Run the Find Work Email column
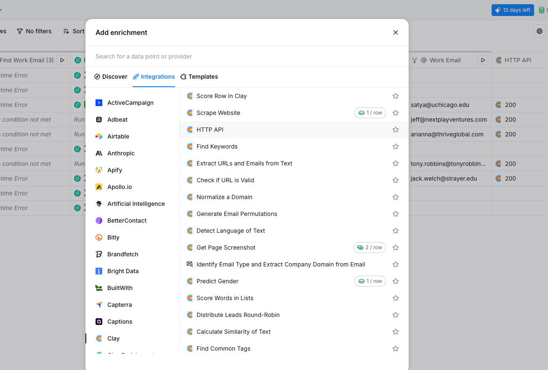This screenshot has height=370, width=548. click(x=62, y=60)
